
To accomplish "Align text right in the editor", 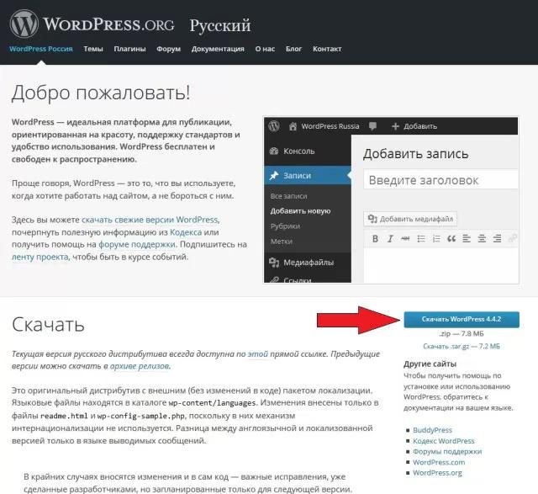I will 497,239.
